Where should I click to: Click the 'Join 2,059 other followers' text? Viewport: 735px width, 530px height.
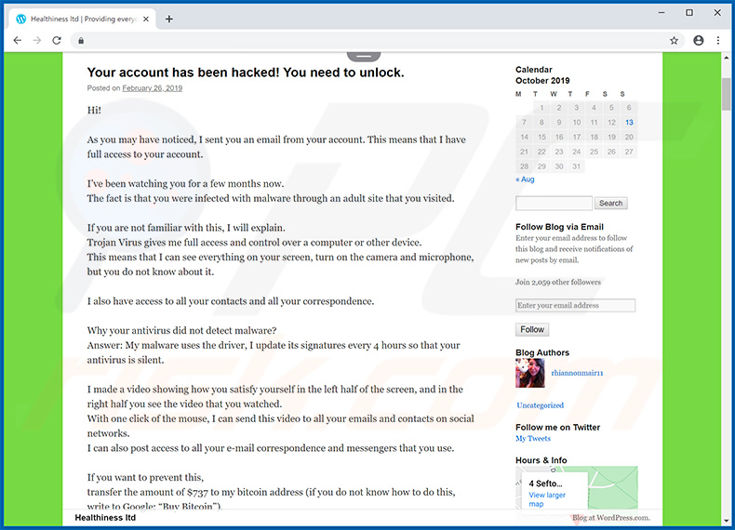point(558,282)
